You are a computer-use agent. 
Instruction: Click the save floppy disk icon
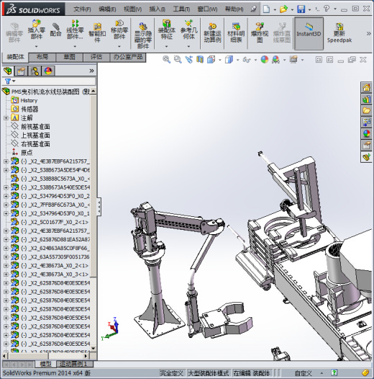click(301, 9)
